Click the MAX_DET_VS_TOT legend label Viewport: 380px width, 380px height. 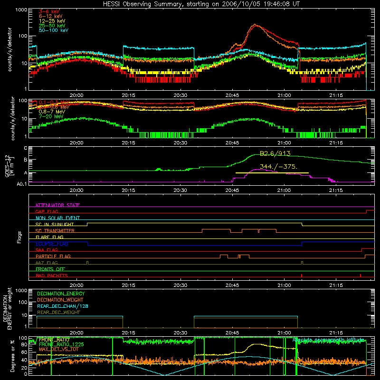click(59, 349)
